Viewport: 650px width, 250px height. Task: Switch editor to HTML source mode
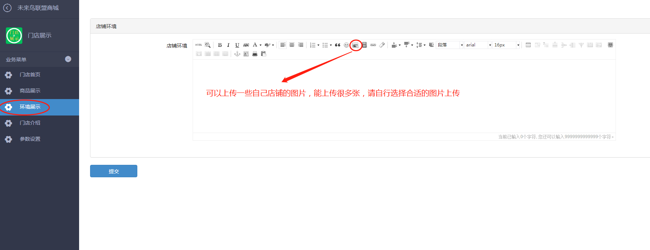click(x=198, y=45)
